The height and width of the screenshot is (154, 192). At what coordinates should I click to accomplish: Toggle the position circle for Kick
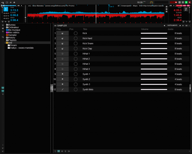point(76,33)
